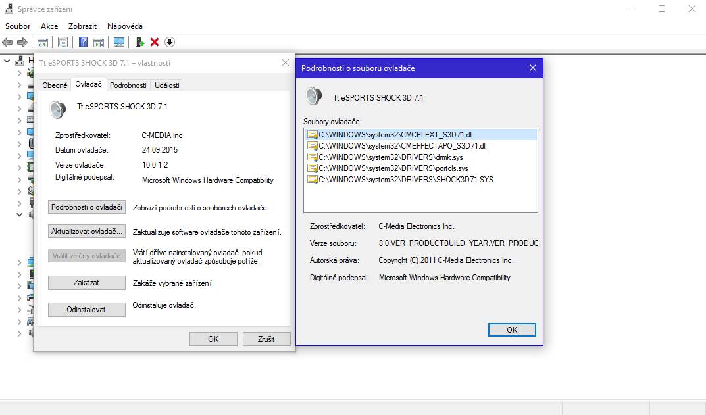Click the Aktualizovat ovladač... button
Image resolution: width=706 pixels, height=415 pixels.
coord(86,232)
